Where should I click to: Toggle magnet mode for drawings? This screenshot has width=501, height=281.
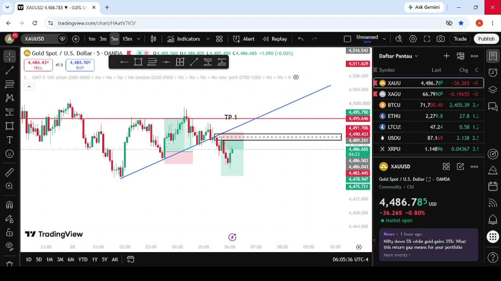pyautogui.click(x=10, y=205)
